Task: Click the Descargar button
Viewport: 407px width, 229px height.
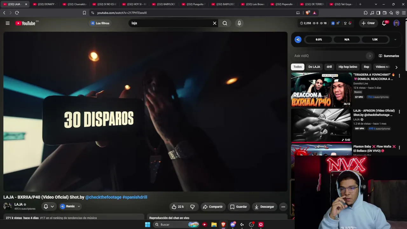Action: point(264,207)
